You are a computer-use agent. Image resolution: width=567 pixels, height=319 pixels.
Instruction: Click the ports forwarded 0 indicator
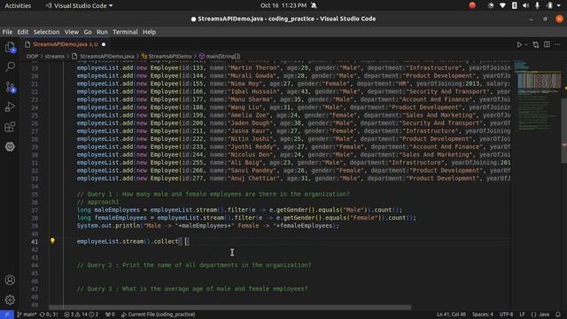(x=110, y=315)
